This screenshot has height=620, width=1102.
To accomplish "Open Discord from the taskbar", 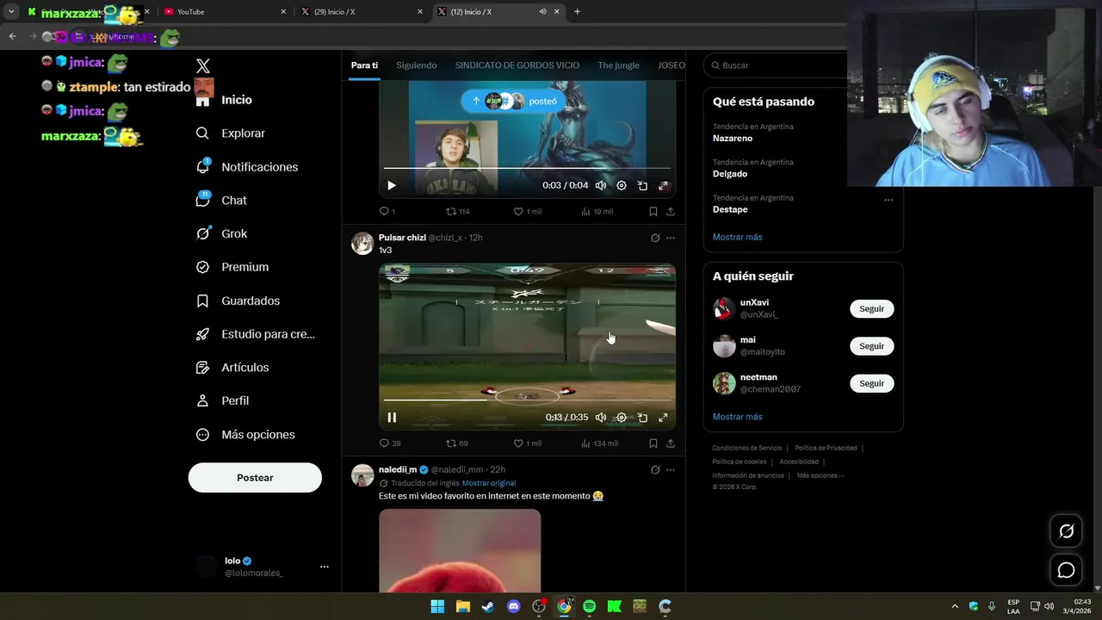I will tap(514, 606).
